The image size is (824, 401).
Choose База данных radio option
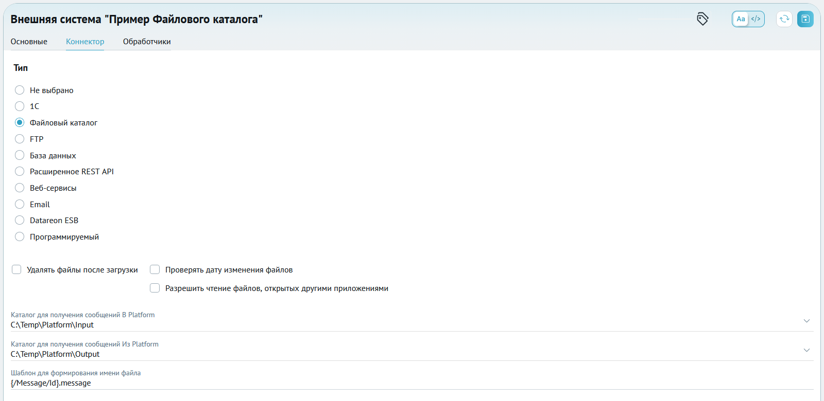click(20, 155)
